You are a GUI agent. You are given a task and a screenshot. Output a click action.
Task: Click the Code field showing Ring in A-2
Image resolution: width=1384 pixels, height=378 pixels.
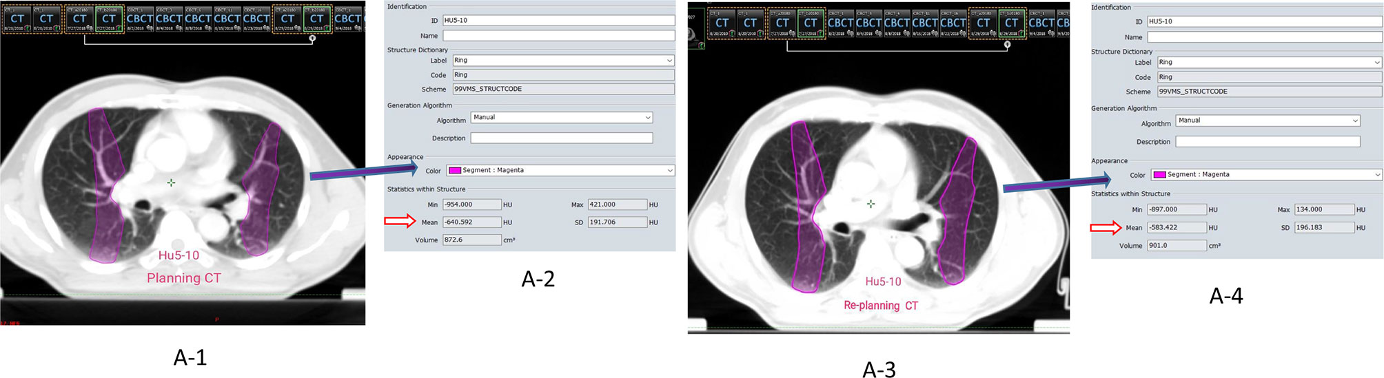(563, 74)
